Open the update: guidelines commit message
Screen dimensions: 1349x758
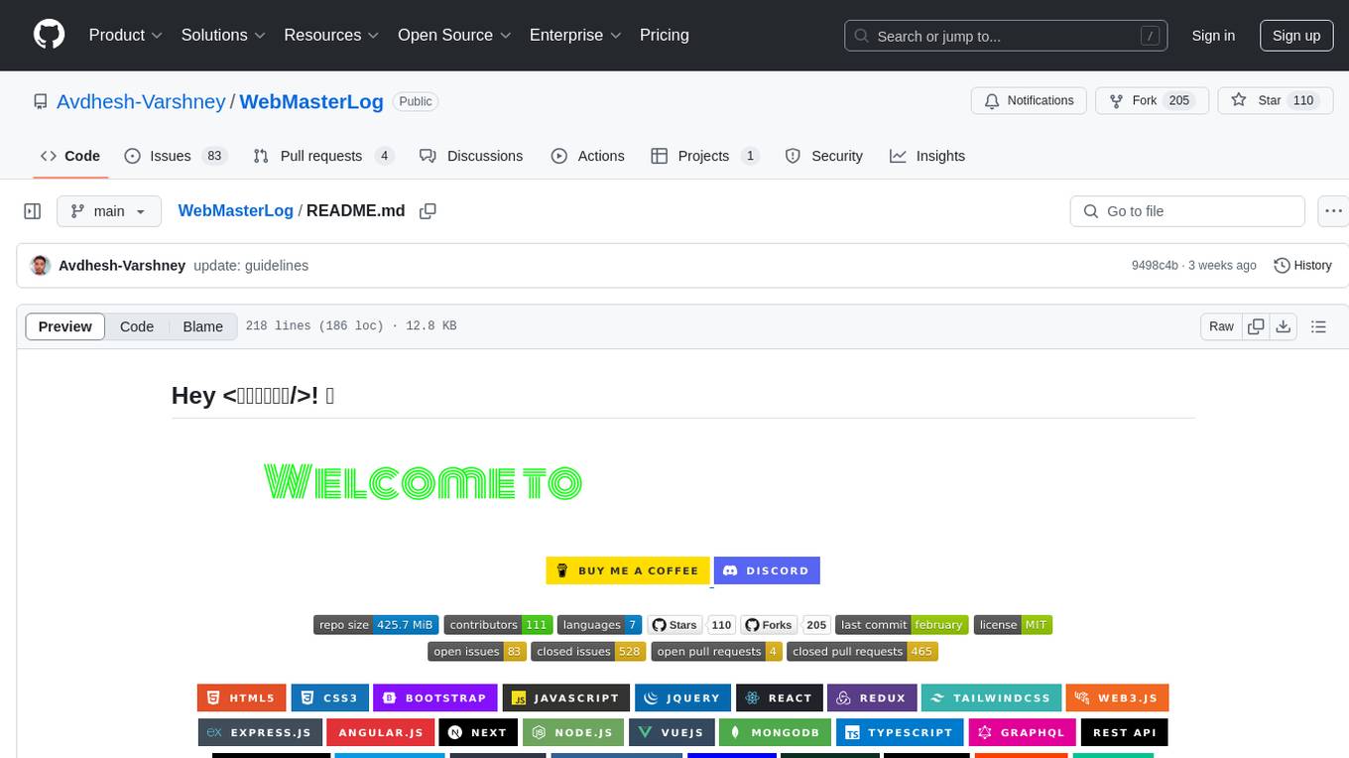point(251,266)
